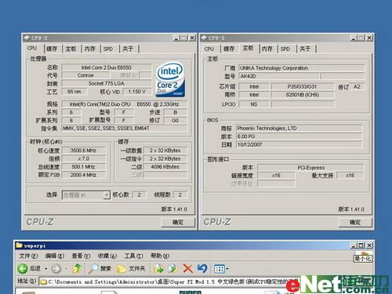Open Forward button history dropdown arrow
The image size is (392, 294).
[x=67, y=269]
